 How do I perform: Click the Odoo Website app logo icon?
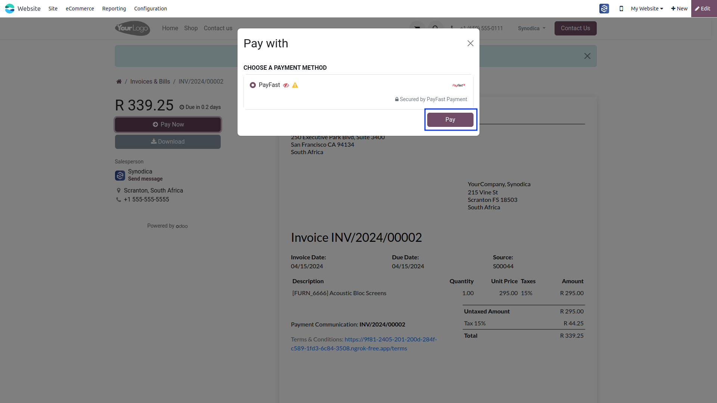pos(10,9)
